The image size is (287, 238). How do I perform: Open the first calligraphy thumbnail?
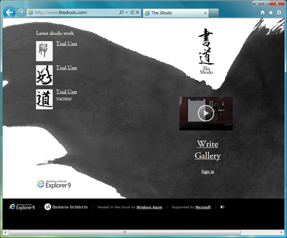[44, 51]
